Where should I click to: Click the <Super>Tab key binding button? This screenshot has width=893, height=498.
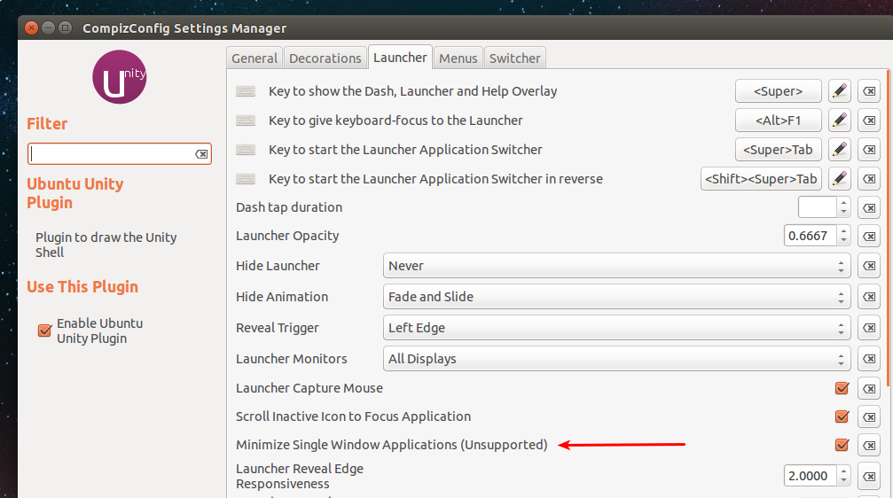778,150
